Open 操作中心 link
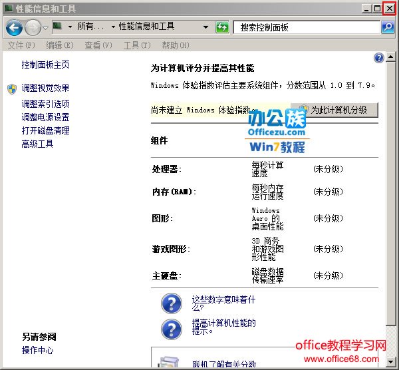 coord(37,350)
